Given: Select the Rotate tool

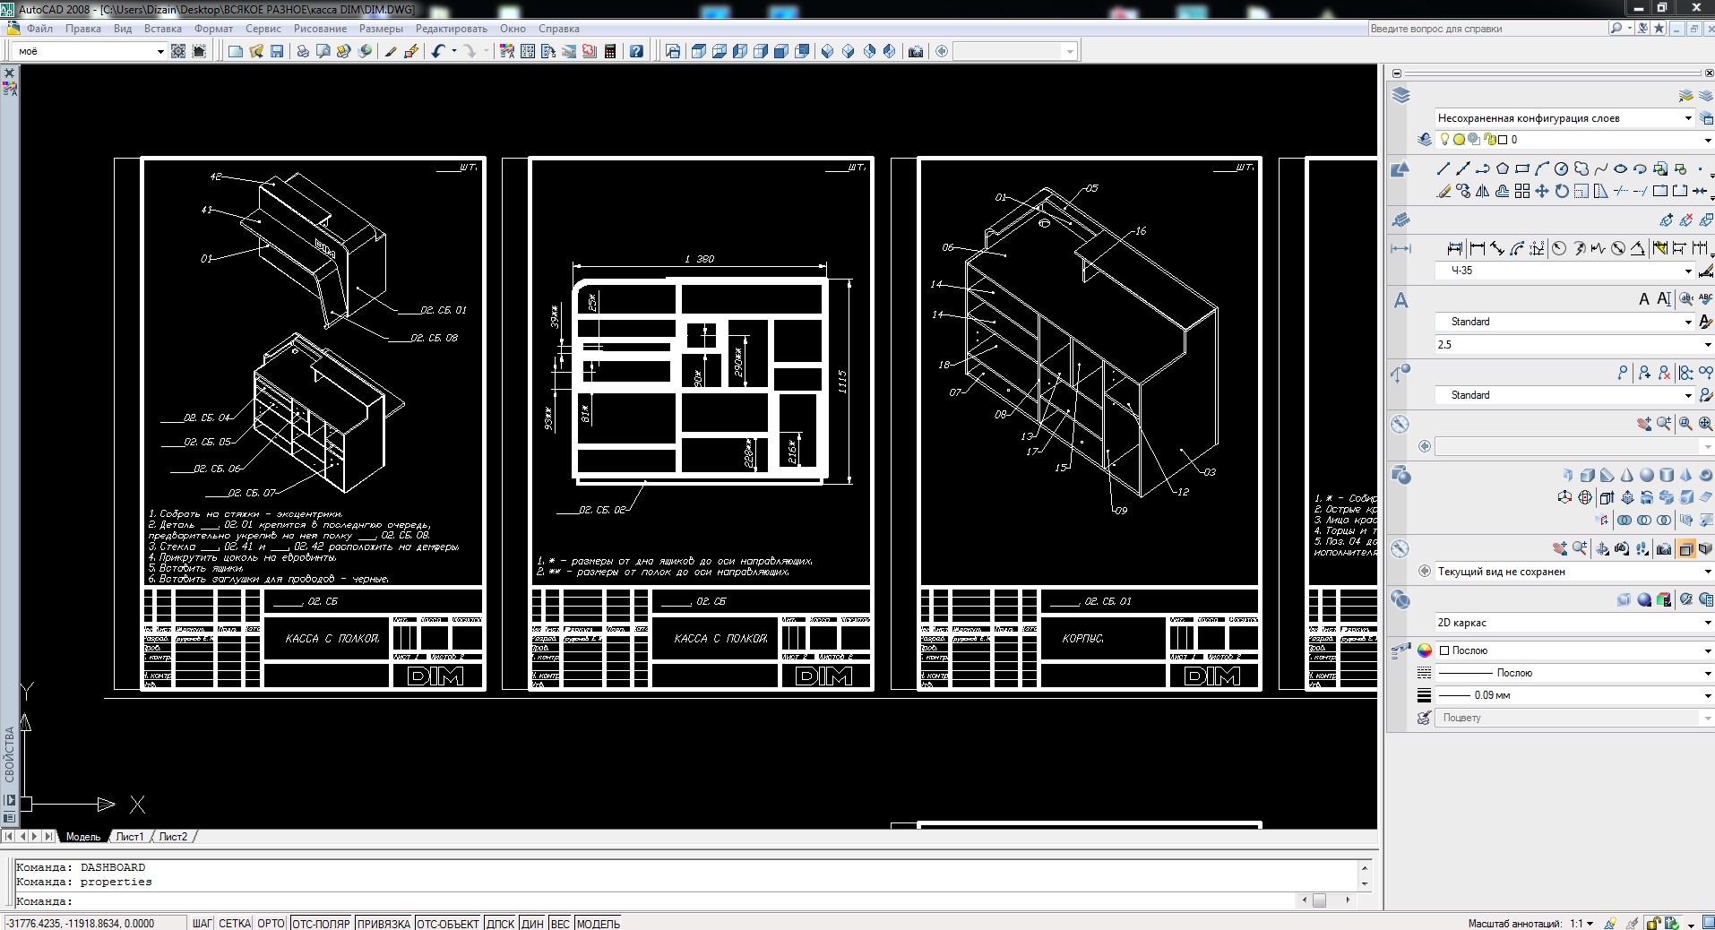Looking at the screenshot, I should click(x=1561, y=191).
